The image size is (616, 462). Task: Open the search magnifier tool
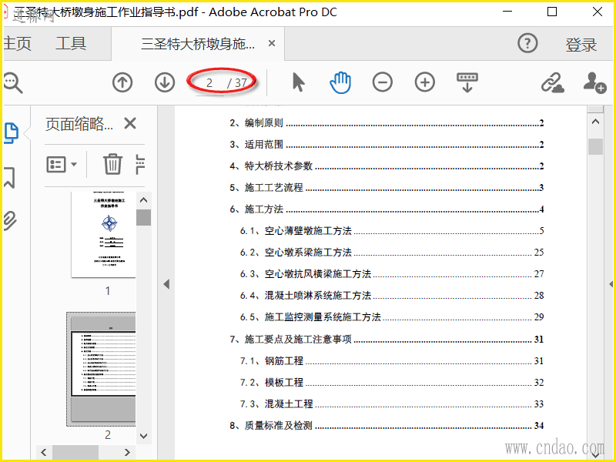point(13,83)
